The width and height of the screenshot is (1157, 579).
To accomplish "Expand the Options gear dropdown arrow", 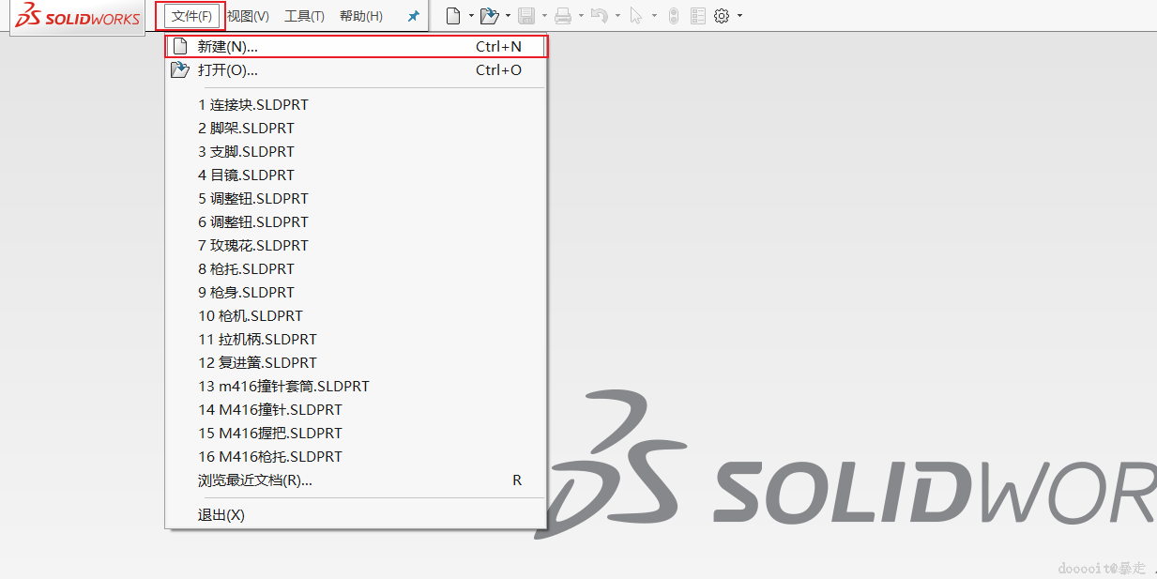I will [739, 16].
